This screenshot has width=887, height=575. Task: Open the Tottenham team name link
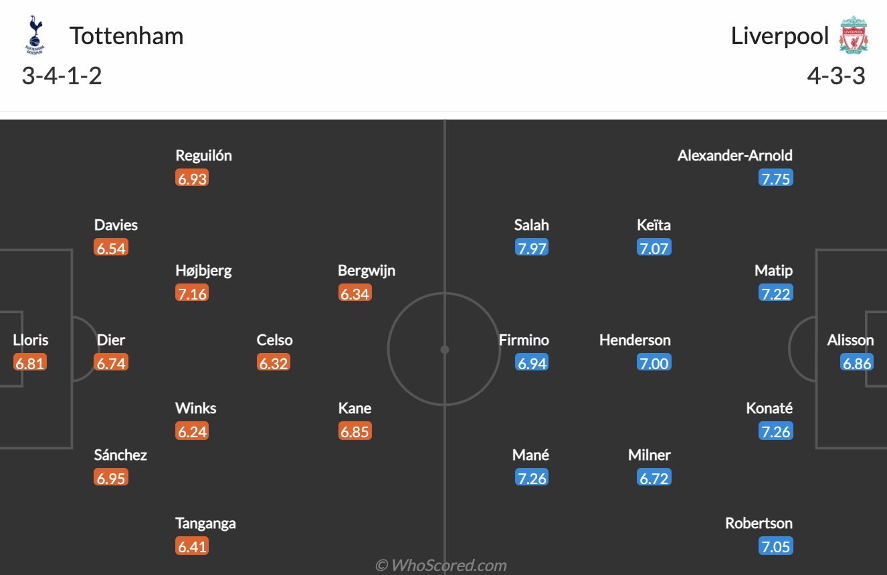pos(126,35)
